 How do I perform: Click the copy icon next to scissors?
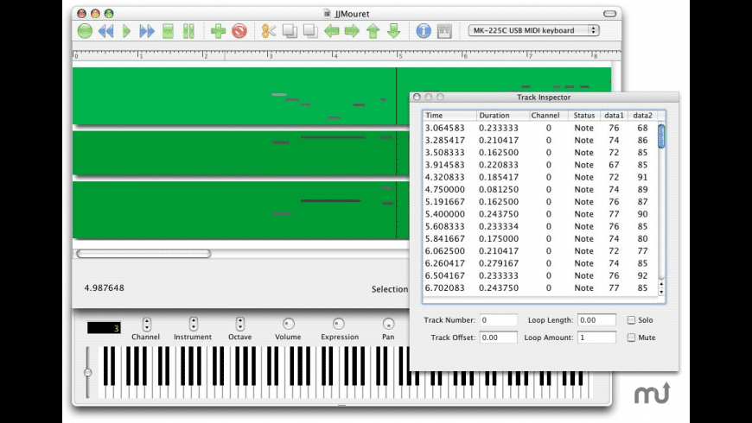(290, 31)
